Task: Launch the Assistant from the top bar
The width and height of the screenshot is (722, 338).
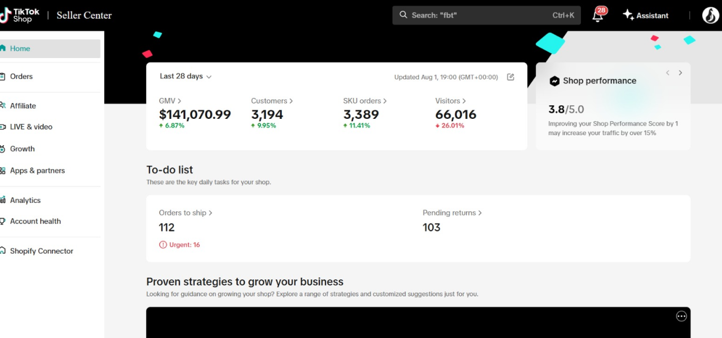Action: [645, 15]
